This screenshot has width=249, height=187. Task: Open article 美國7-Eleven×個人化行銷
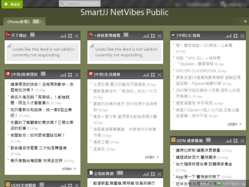click(x=208, y=113)
